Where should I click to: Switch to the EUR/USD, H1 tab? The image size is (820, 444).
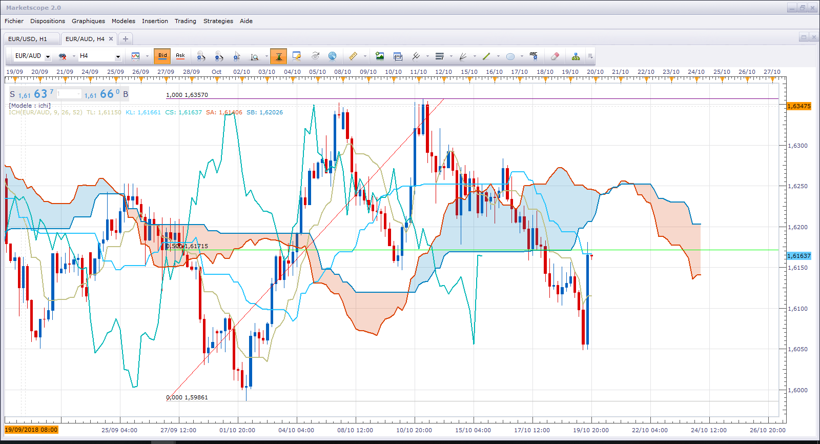tap(28, 39)
